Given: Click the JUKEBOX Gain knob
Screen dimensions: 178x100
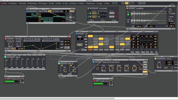Looking at the screenshot, I should [170, 12].
